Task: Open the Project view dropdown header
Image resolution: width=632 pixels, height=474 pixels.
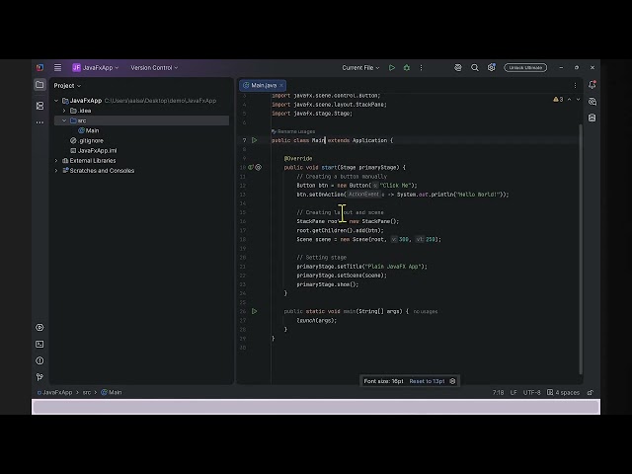Action: click(67, 86)
